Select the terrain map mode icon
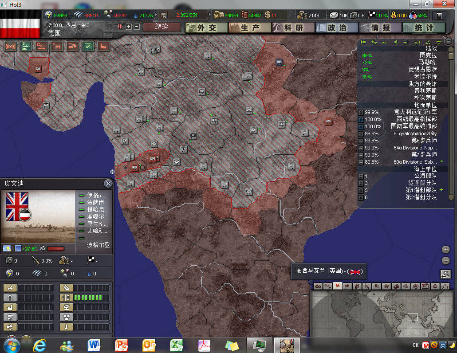 (318, 286)
